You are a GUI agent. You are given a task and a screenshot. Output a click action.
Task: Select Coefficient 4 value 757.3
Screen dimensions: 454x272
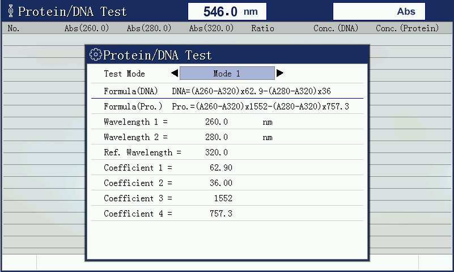(220, 214)
